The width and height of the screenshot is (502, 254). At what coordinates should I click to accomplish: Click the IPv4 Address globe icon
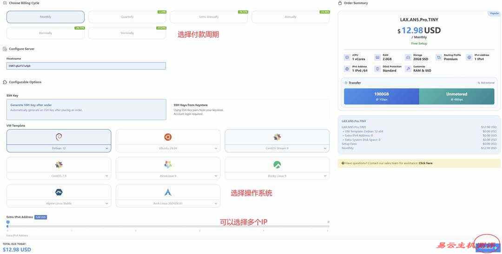pyautogui.click(x=469, y=57)
